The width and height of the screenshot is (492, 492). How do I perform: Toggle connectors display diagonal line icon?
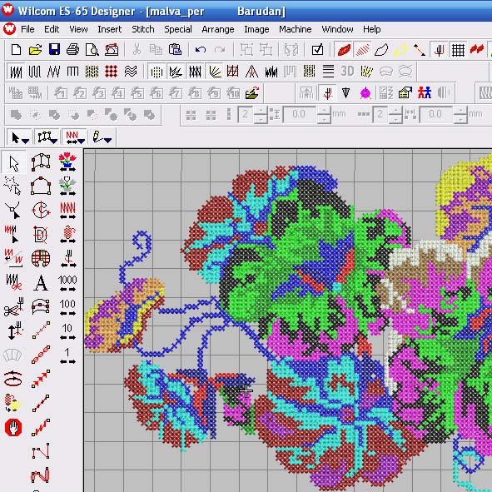(x=420, y=50)
